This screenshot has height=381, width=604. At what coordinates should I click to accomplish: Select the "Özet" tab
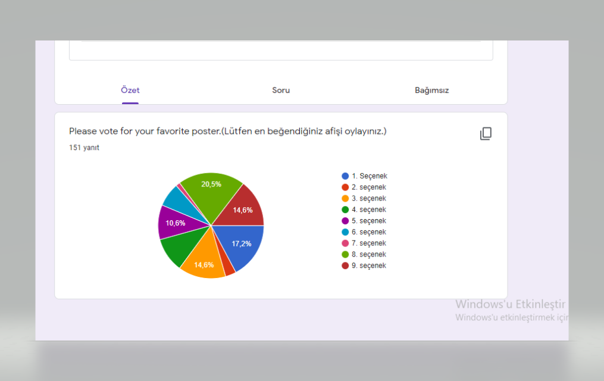pos(130,90)
